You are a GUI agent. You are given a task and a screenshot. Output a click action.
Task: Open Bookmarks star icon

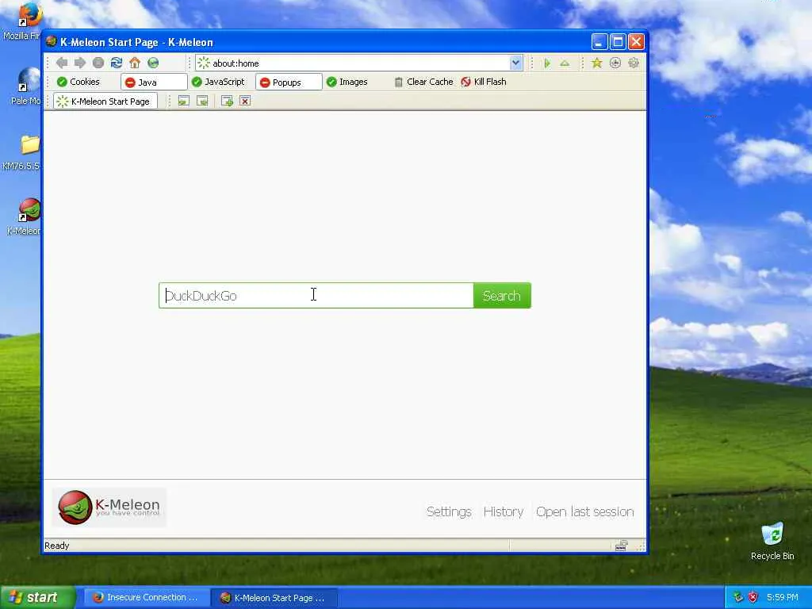click(x=596, y=63)
